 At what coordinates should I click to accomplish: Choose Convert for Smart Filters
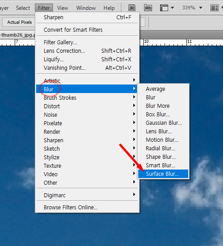(87, 30)
